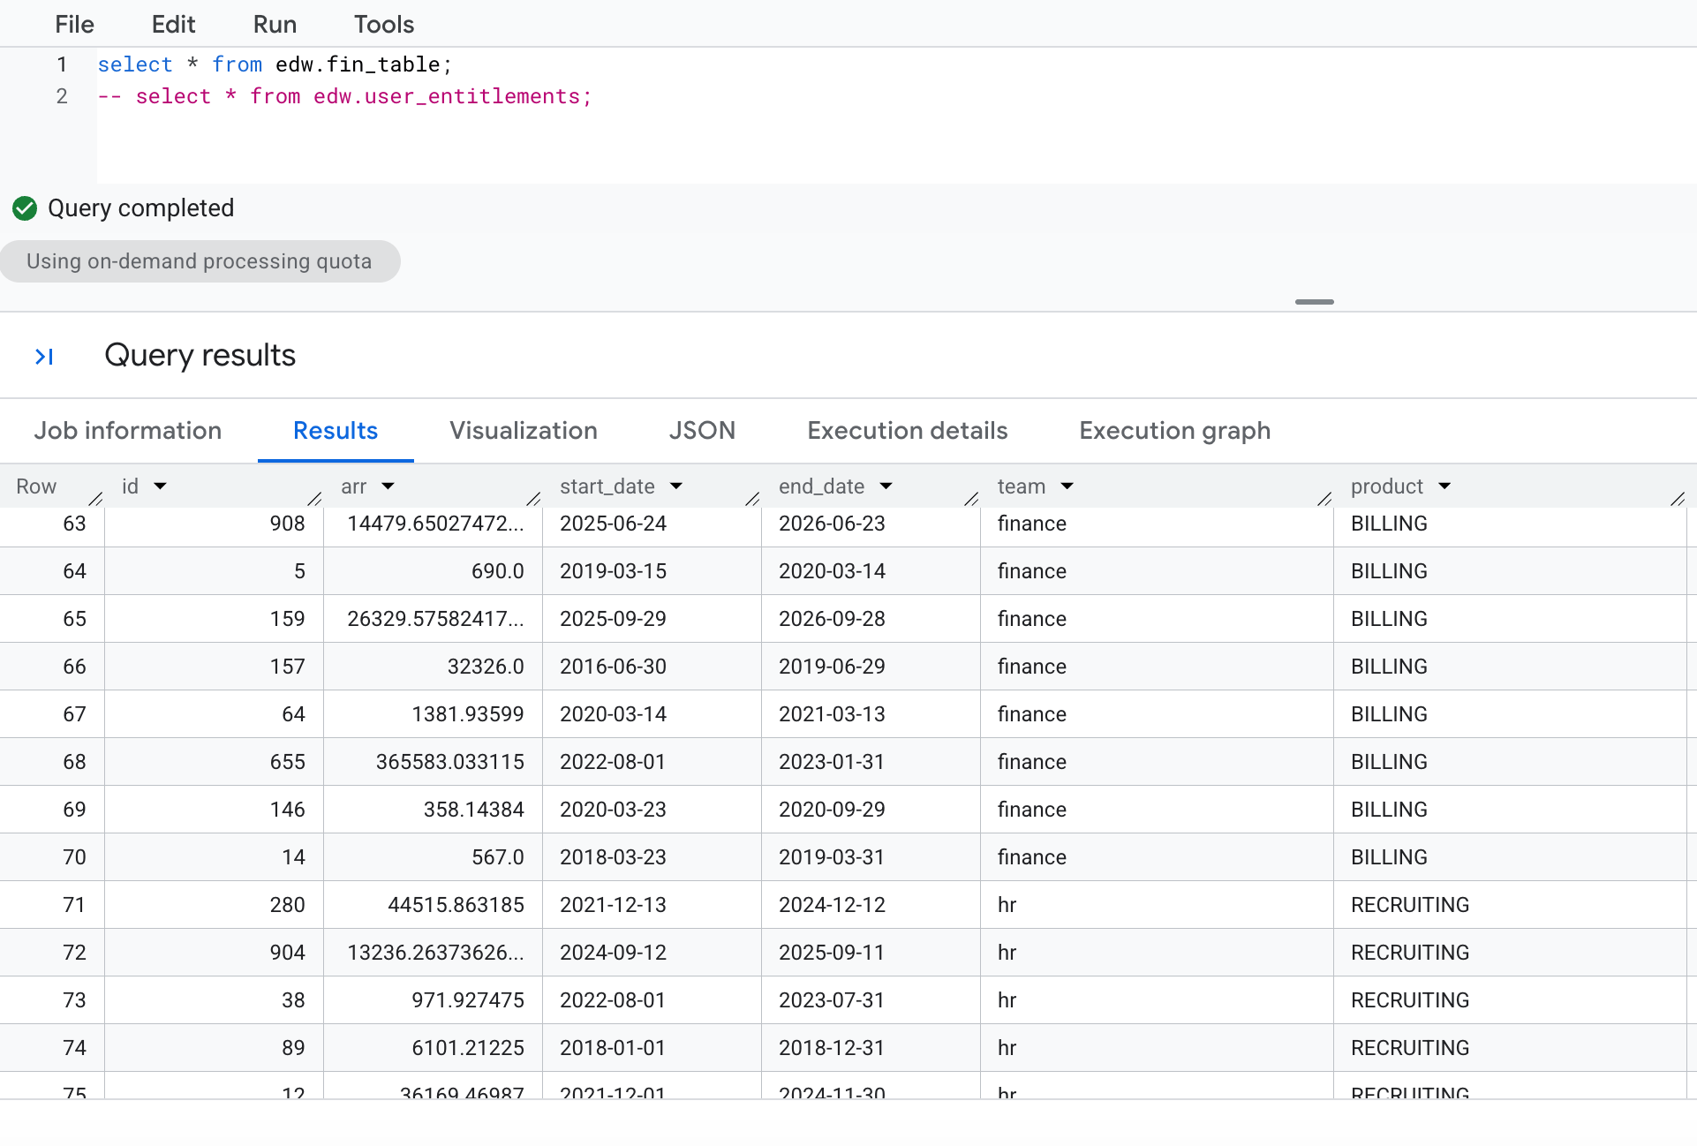Open the team column dropdown arrow
The width and height of the screenshot is (1697, 1146).
click(1067, 486)
